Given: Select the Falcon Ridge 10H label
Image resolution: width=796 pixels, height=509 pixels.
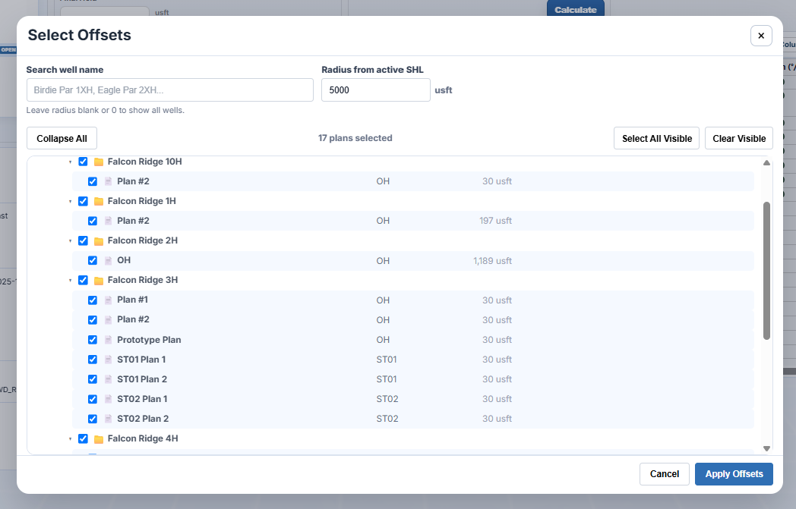Looking at the screenshot, I should tap(144, 162).
